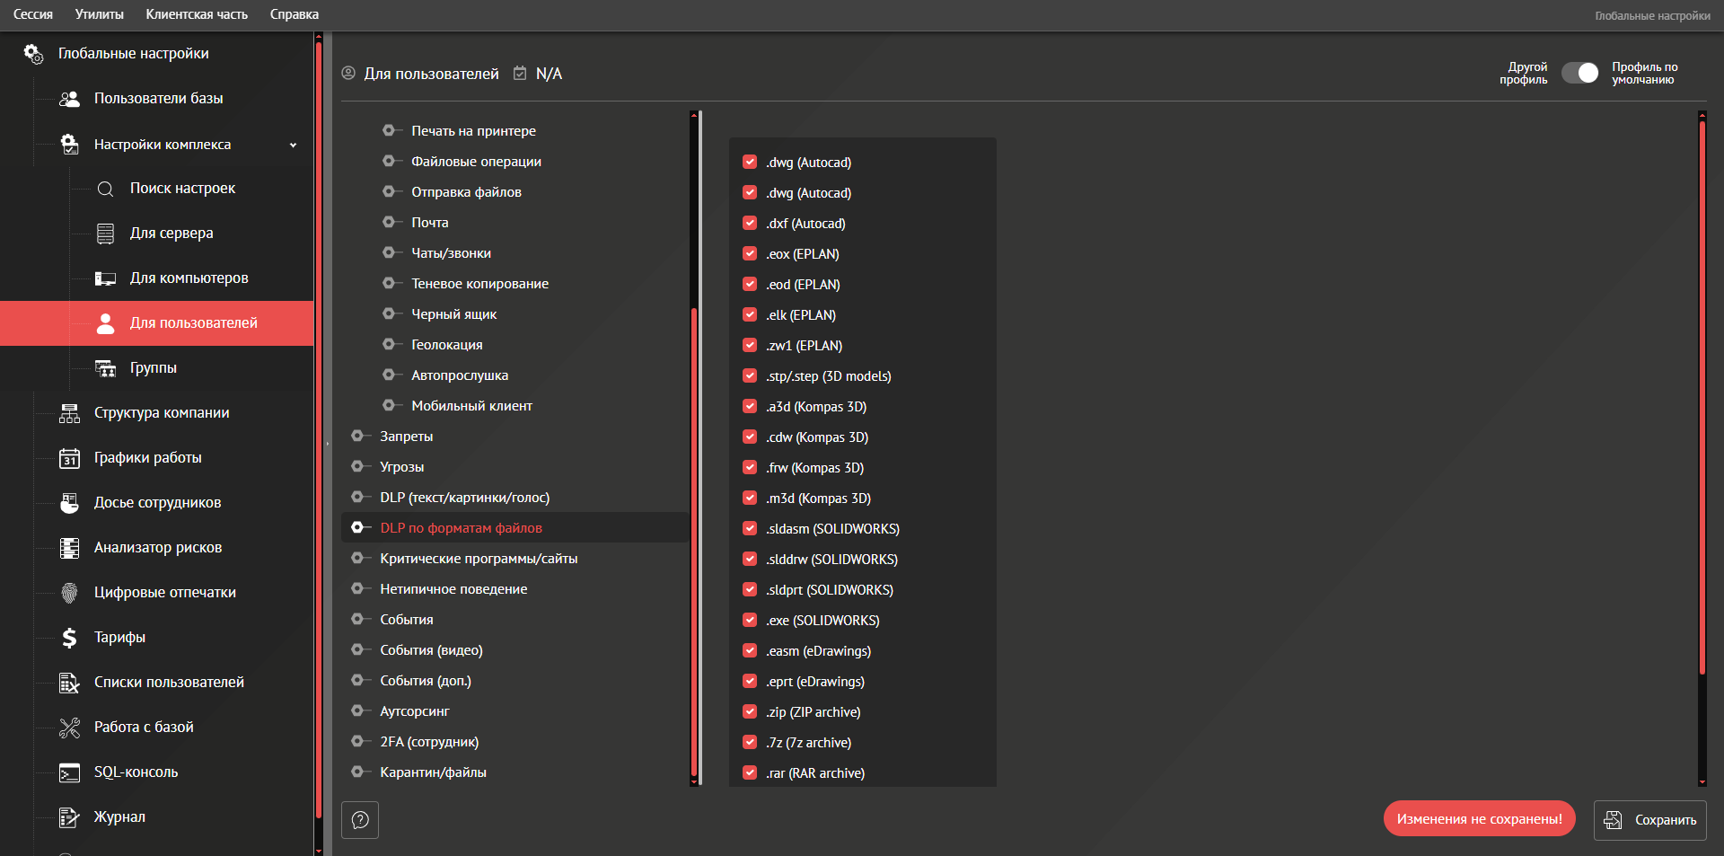Viewport: 1724px width, 856px height.
Task: Open the Справка menu
Action: 294,14
